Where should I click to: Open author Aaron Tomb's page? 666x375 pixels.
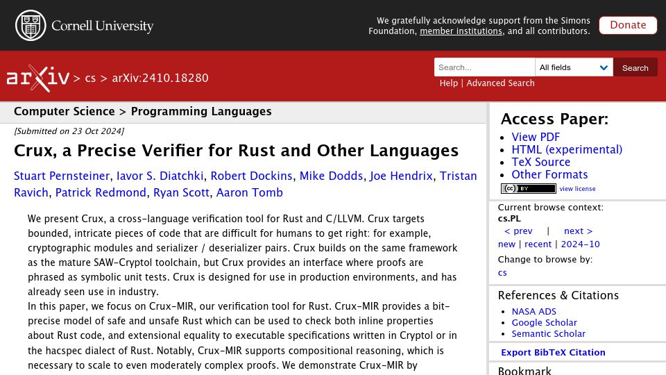(x=249, y=192)
